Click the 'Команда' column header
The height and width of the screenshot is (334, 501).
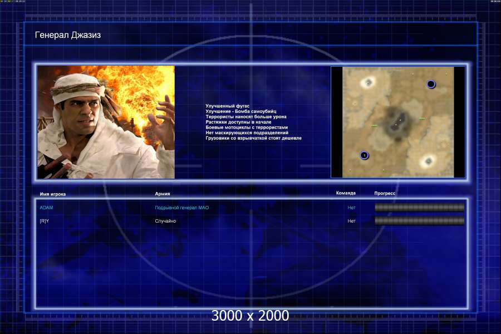346,193
